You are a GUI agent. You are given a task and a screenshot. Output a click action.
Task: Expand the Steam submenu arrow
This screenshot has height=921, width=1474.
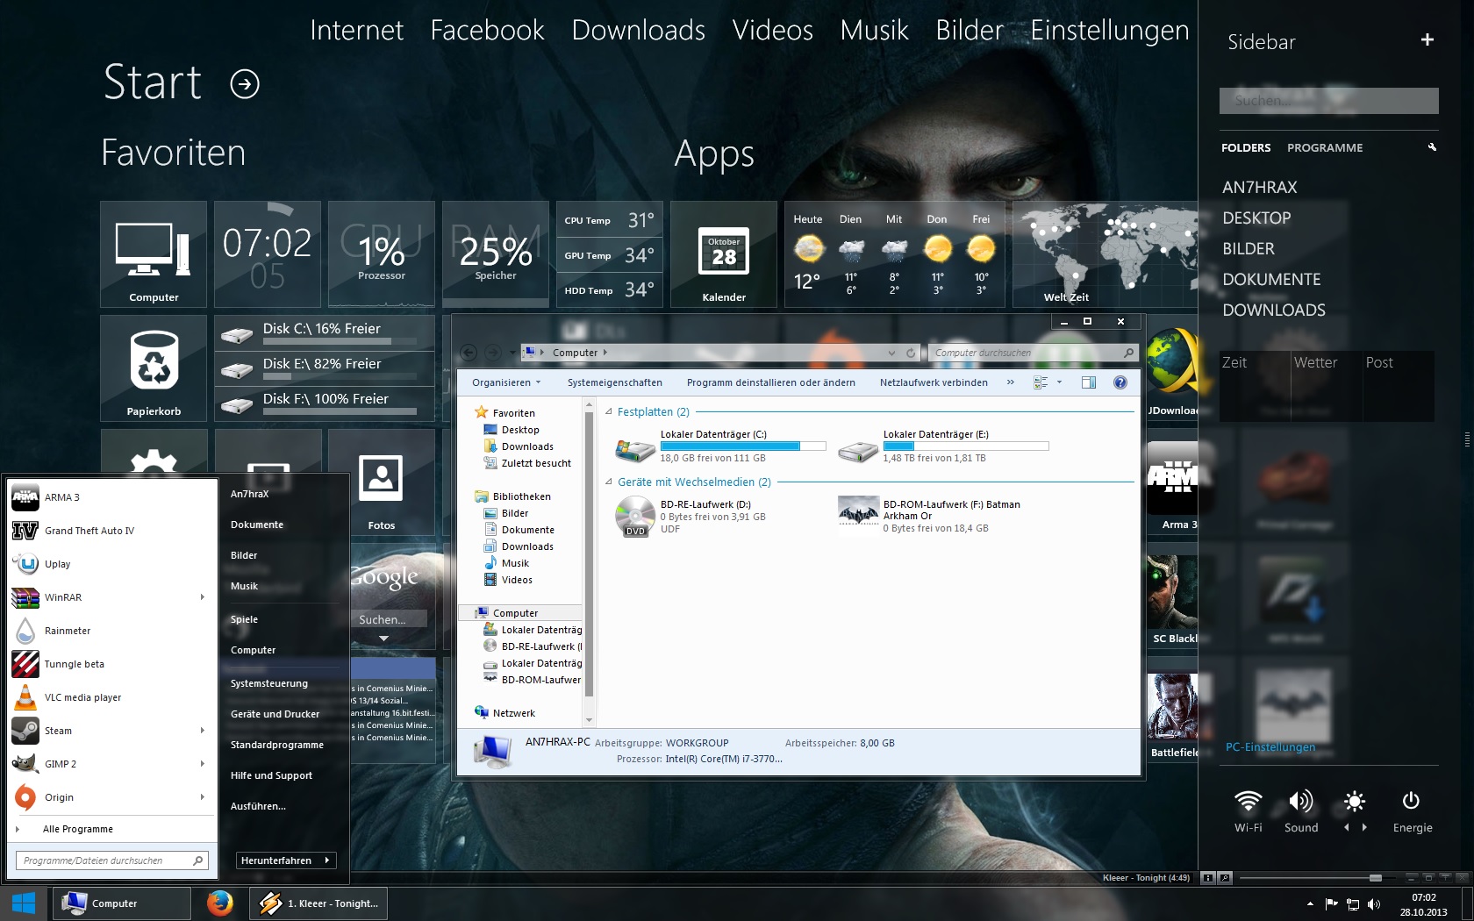(x=203, y=731)
